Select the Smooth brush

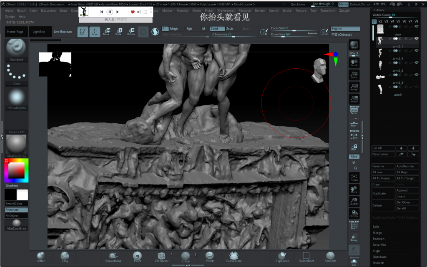tap(330, 256)
